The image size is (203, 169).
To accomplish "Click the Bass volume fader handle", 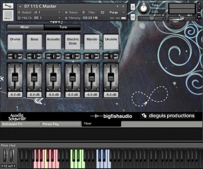I will click(34, 77).
